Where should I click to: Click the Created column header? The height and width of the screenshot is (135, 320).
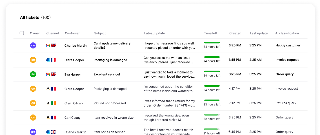(x=235, y=33)
